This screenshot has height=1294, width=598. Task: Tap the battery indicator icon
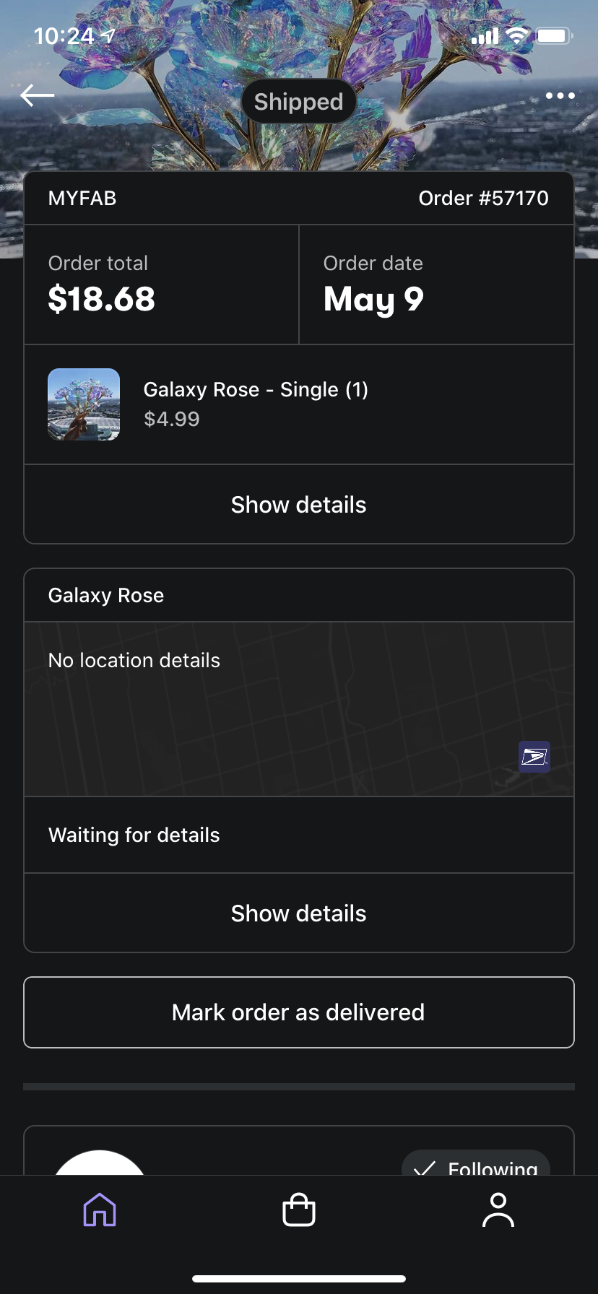pyautogui.click(x=554, y=35)
